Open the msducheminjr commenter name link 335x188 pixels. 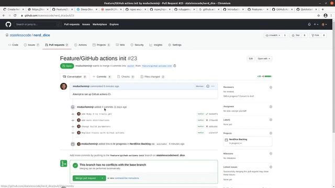click(x=81, y=86)
